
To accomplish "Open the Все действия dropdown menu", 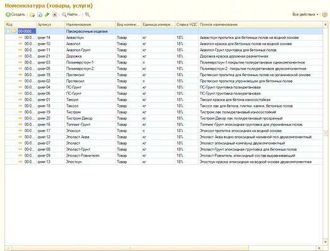I will [x=305, y=14].
